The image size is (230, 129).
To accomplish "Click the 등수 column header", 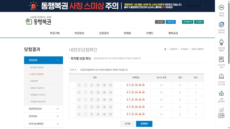I will (196, 78).
